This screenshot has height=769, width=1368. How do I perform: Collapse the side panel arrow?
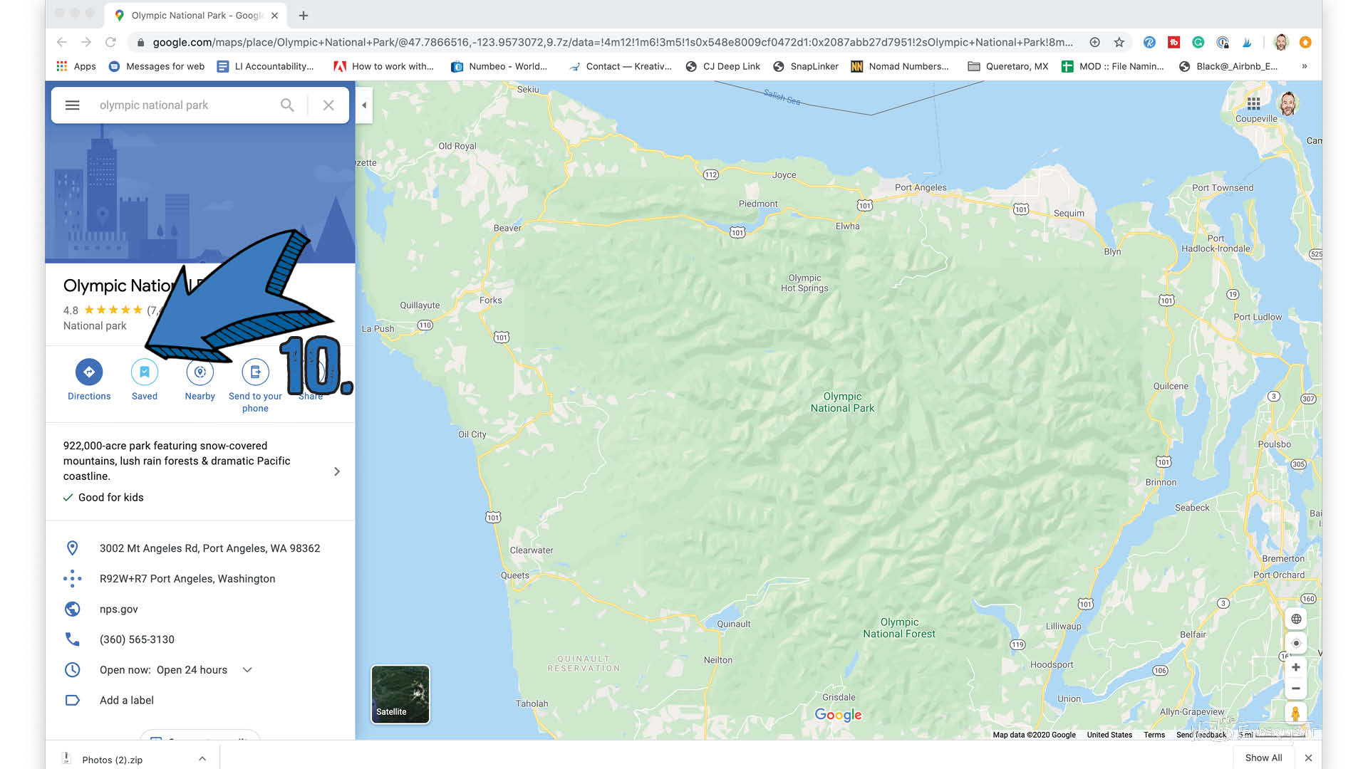pos(364,105)
